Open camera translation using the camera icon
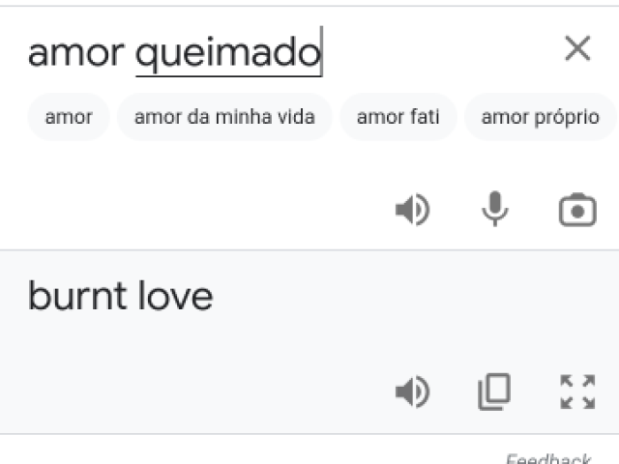The image size is (619, 464). pos(577,210)
